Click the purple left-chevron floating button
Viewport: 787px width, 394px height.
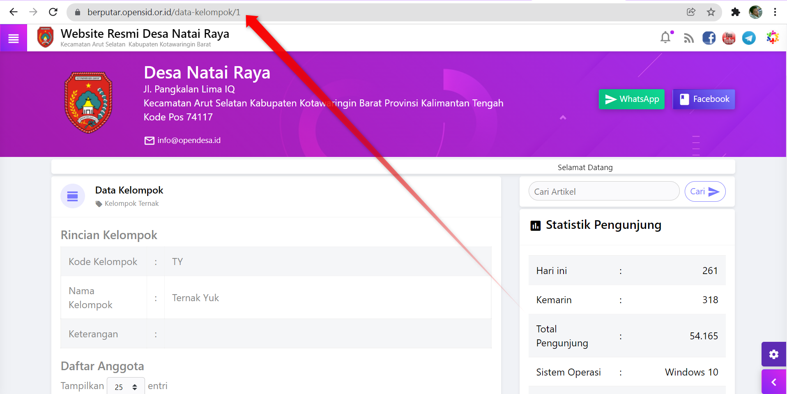774,382
